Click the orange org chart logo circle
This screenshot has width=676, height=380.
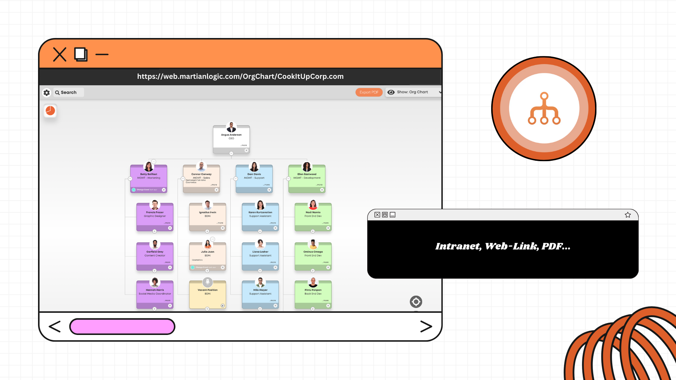coord(544,109)
